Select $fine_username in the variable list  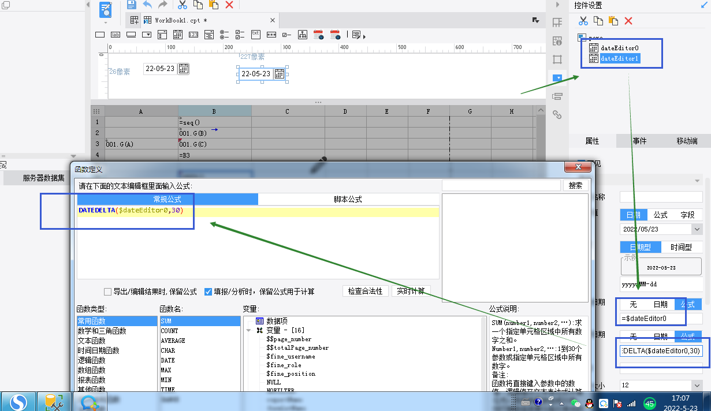[291, 357]
